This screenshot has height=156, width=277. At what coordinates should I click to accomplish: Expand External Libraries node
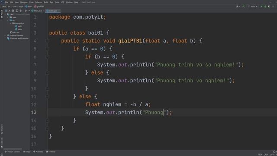[5, 36]
